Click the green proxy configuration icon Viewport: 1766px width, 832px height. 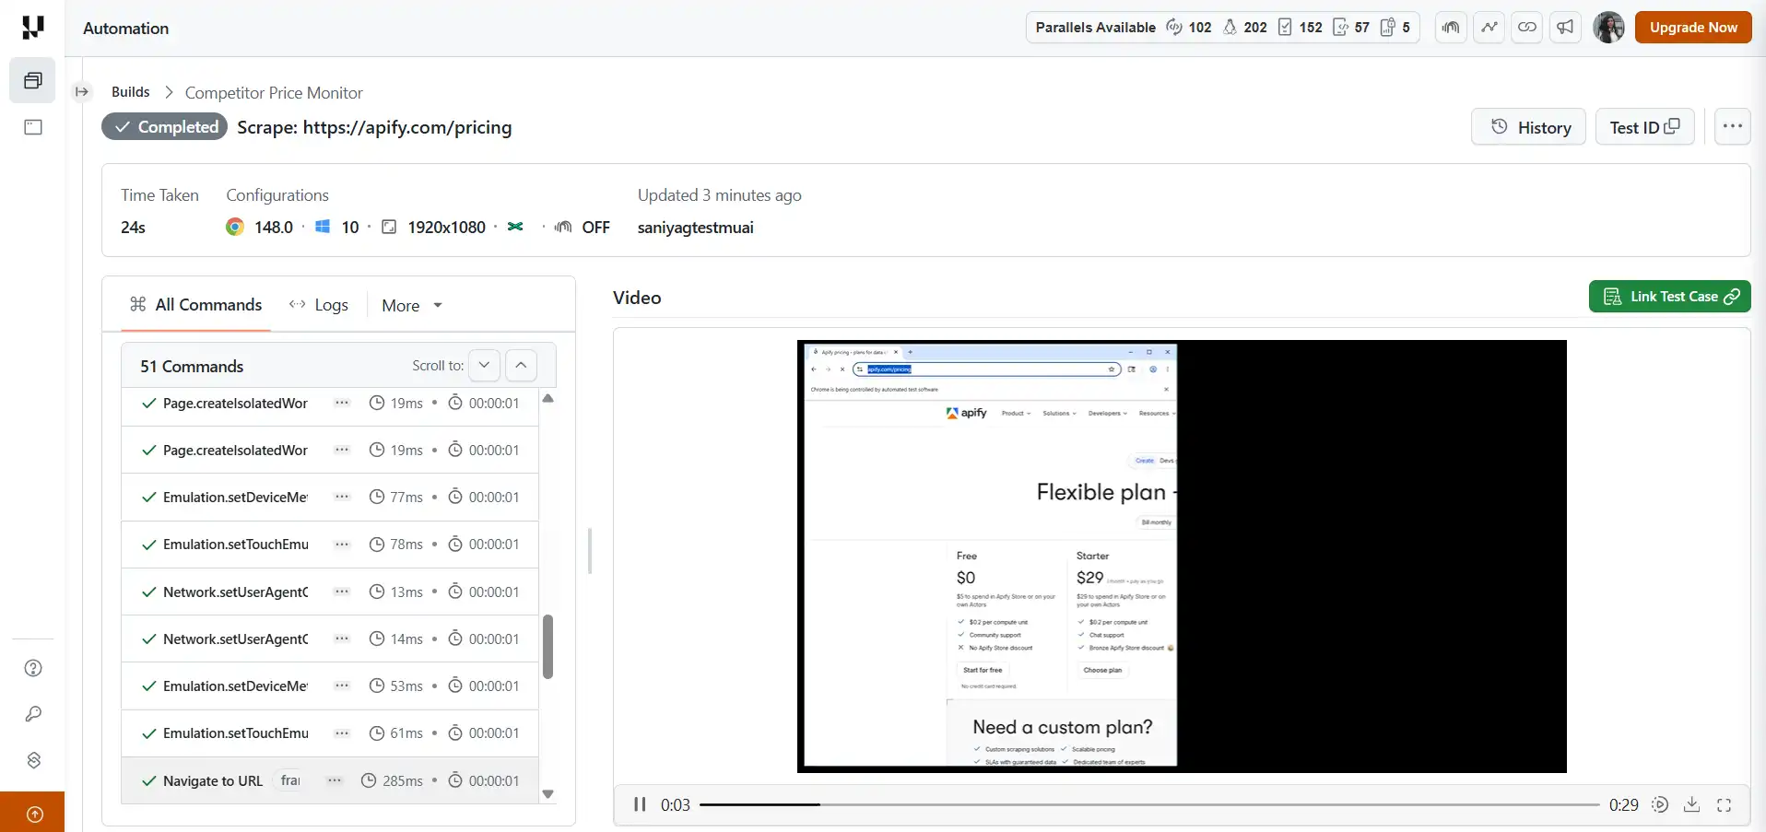click(515, 227)
